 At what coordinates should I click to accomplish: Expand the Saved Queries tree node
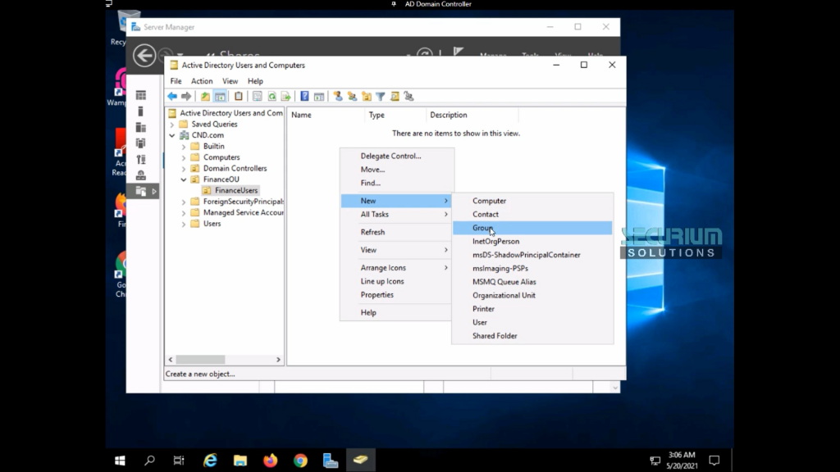172,125
